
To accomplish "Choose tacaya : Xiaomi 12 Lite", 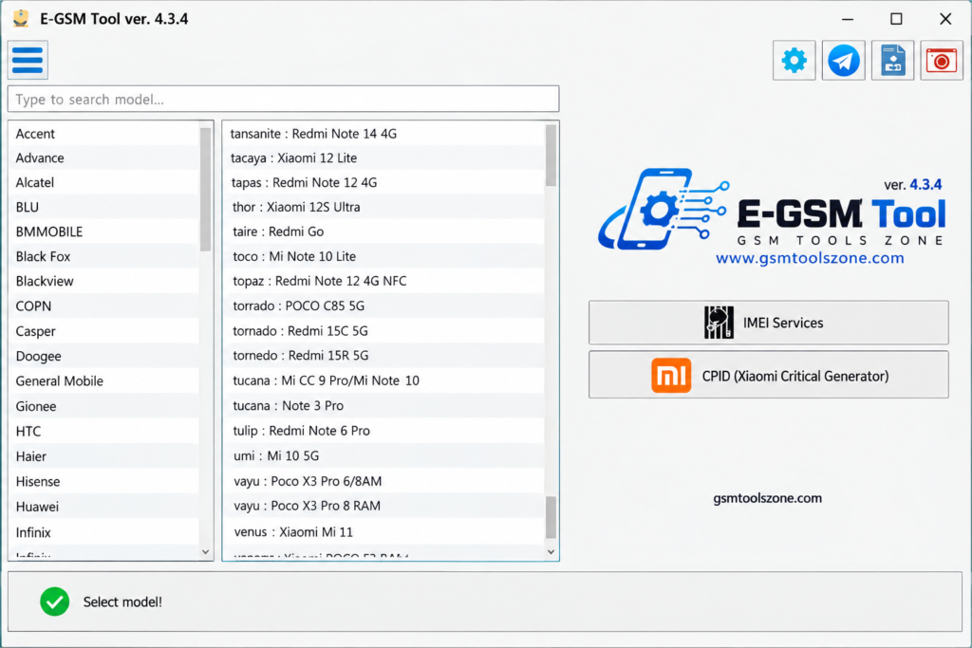I will 383,158.
